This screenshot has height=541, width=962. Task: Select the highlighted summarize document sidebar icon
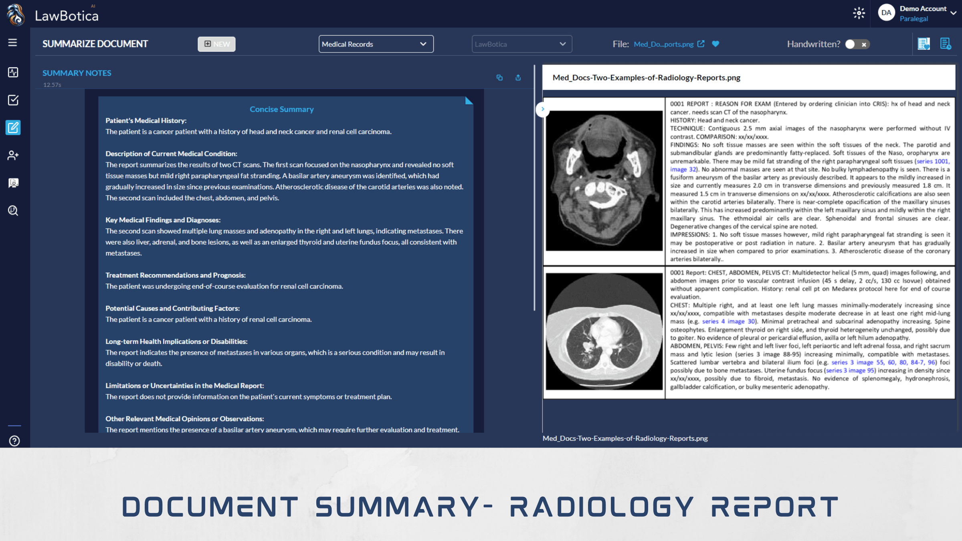[x=13, y=128]
